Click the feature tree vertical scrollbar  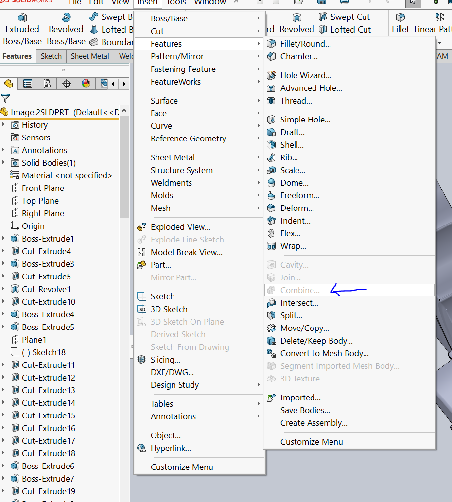(124, 167)
